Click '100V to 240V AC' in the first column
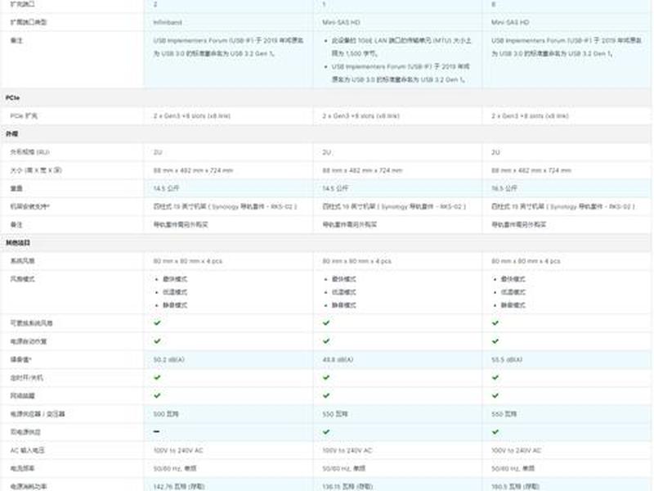Screen dimensions: 654x491 (178, 450)
